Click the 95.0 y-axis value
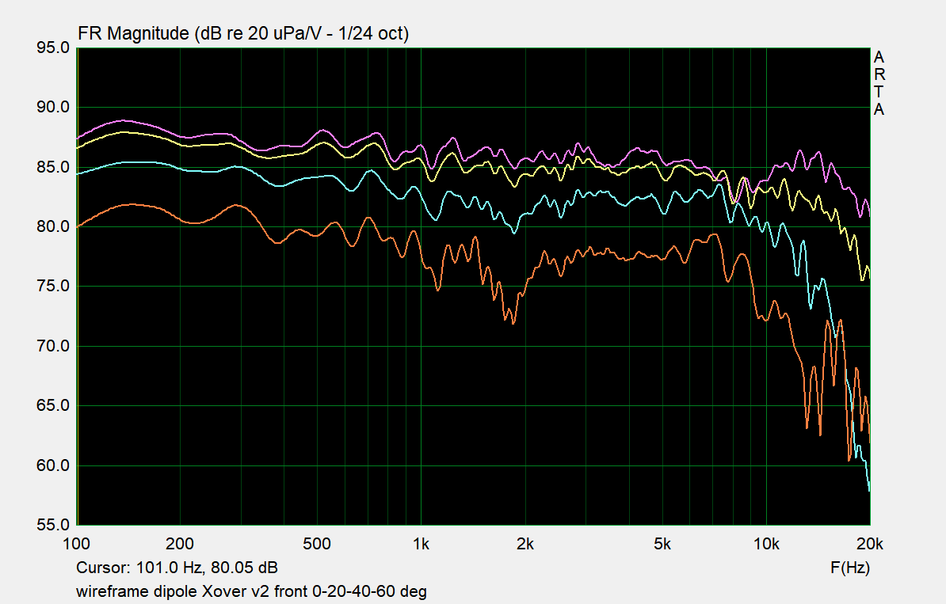 [x=53, y=47]
